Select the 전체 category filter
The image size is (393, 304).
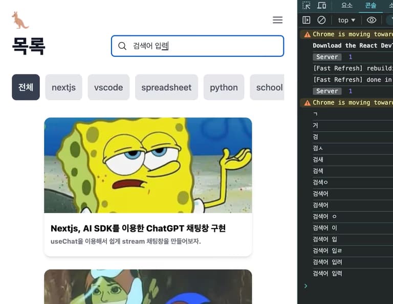26,87
